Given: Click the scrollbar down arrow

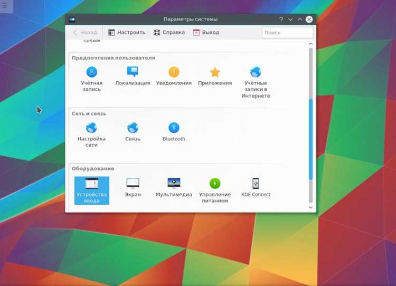Looking at the screenshot, I should (x=310, y=207).
